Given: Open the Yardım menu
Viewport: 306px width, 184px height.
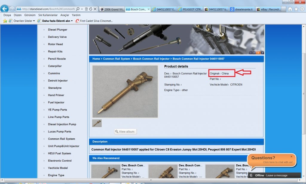Looking at the screenshot, I should click(x=76, y=15).
